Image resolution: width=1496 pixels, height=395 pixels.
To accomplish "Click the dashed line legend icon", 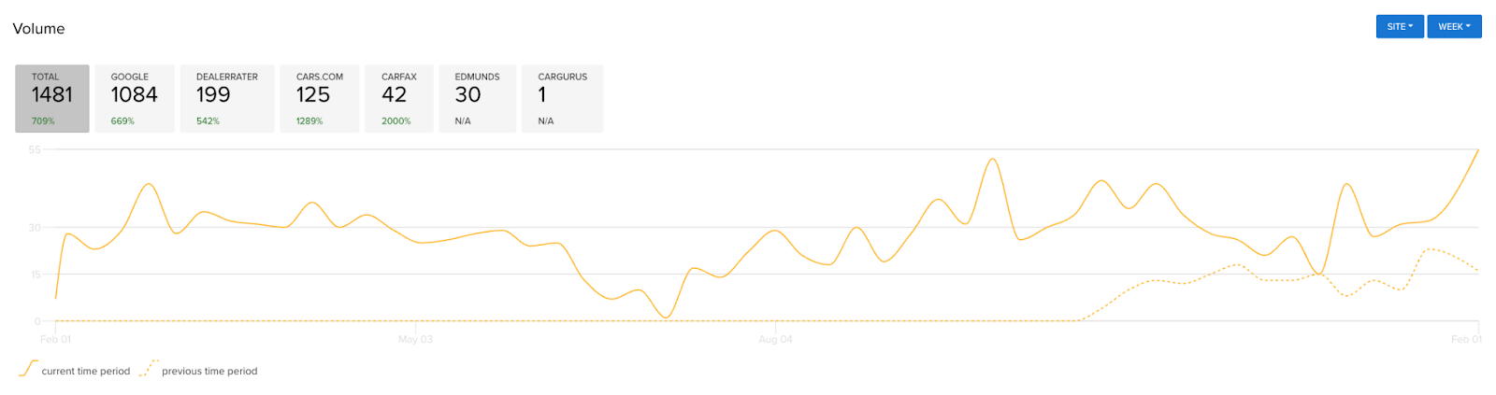I will click(x=149, y=369).
